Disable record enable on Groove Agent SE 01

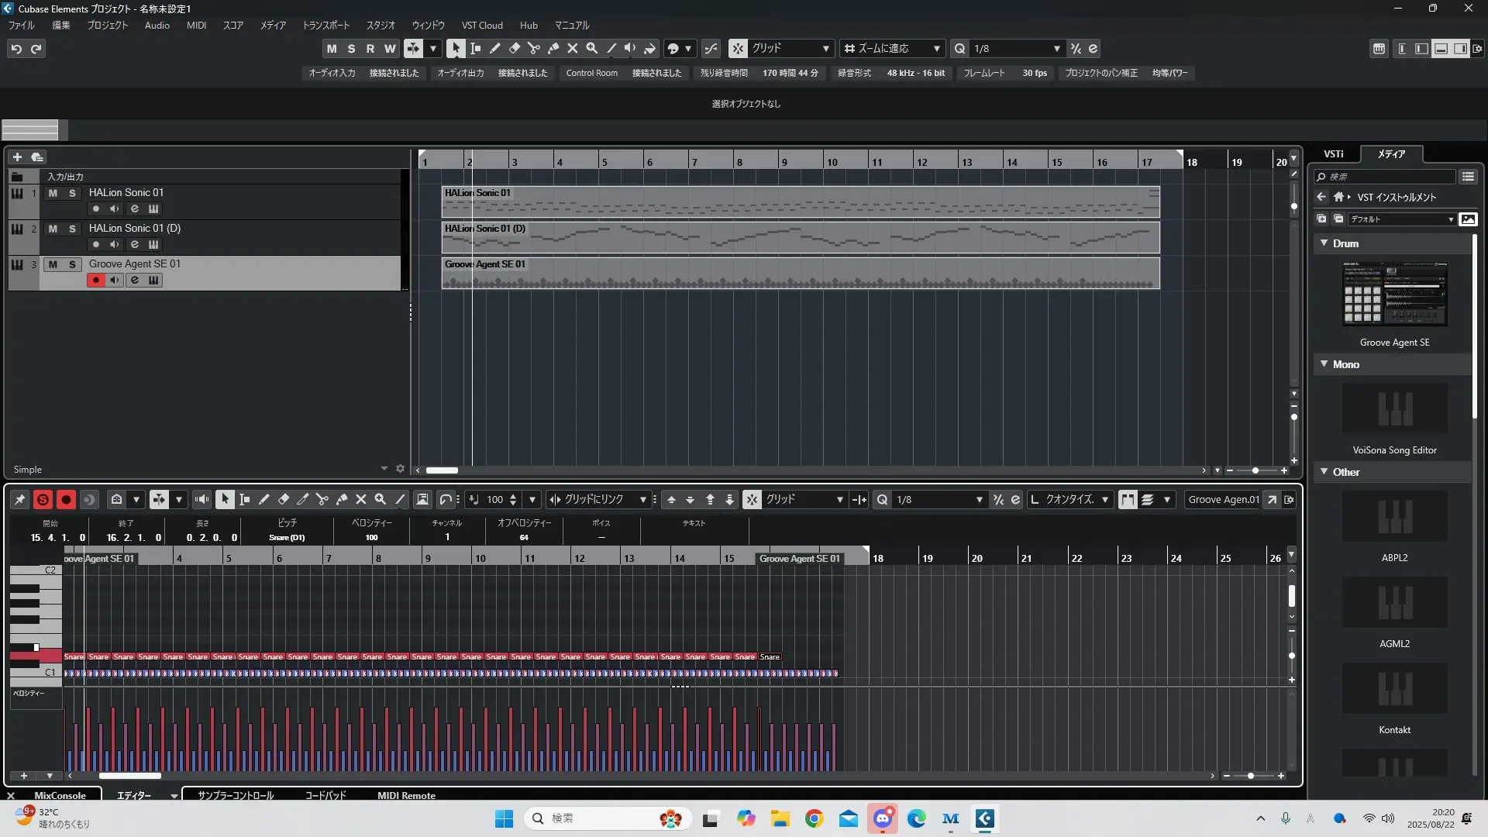[96, 281]
